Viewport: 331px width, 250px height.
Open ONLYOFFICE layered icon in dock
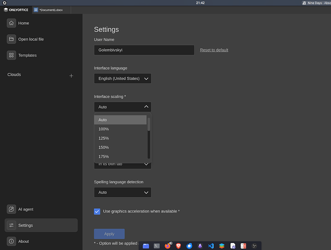click(222, 246)
